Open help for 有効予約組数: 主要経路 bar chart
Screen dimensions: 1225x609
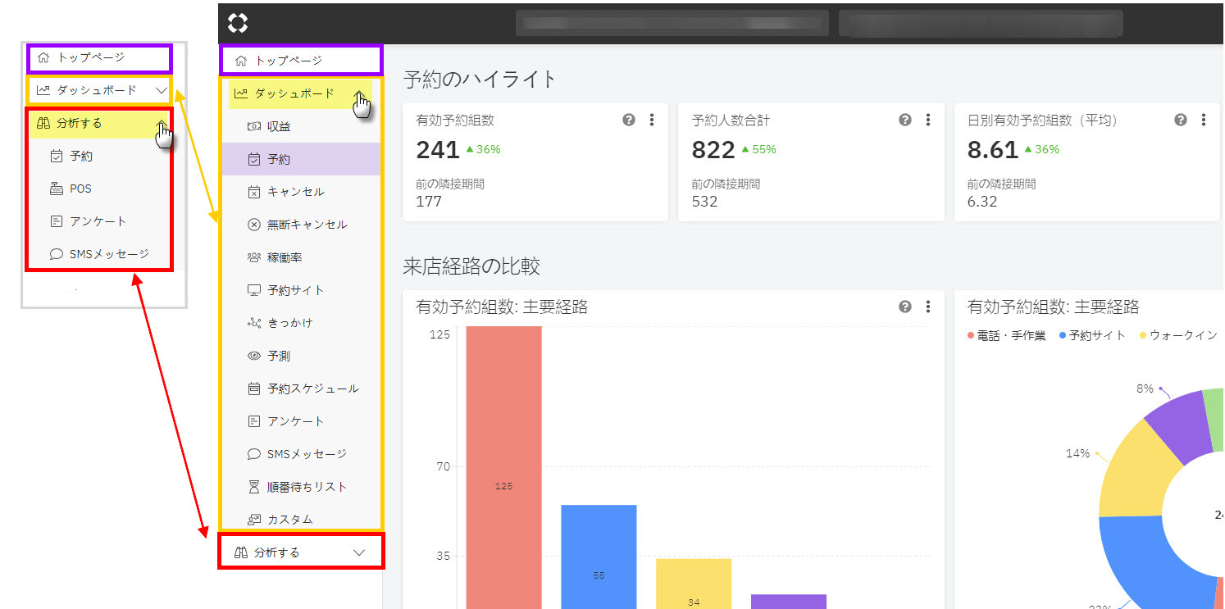[x=905, y=307]
